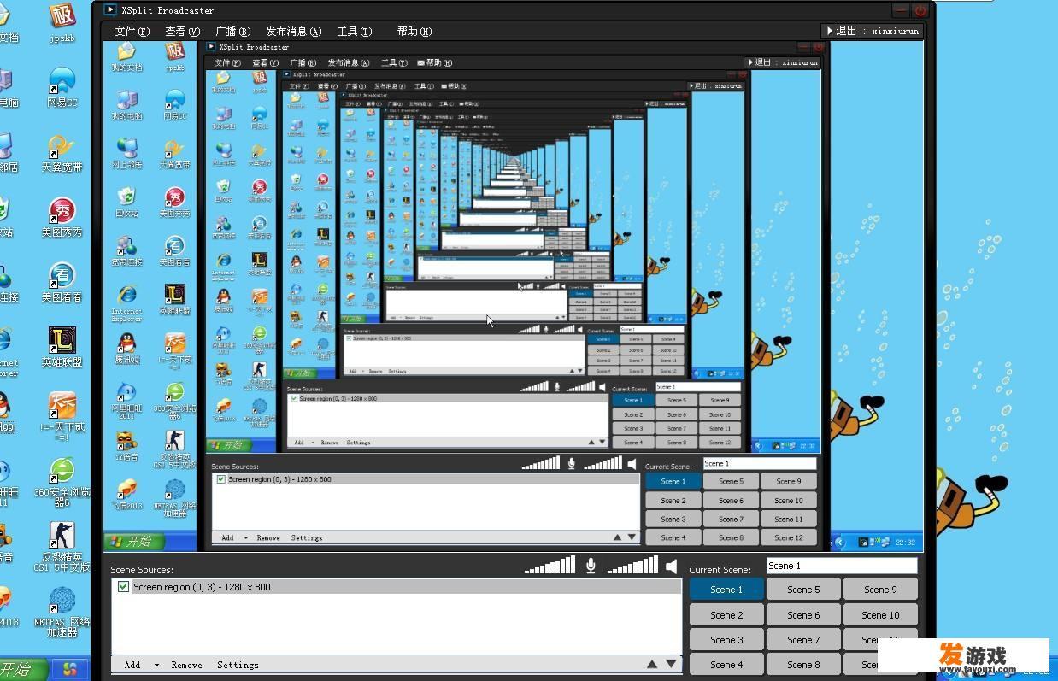The width and height of the screenshot is (1058, 681).
Task: Launch NETPAS 网络加速器 on the real desktop, left of XSplit
Action: [62, 611]
